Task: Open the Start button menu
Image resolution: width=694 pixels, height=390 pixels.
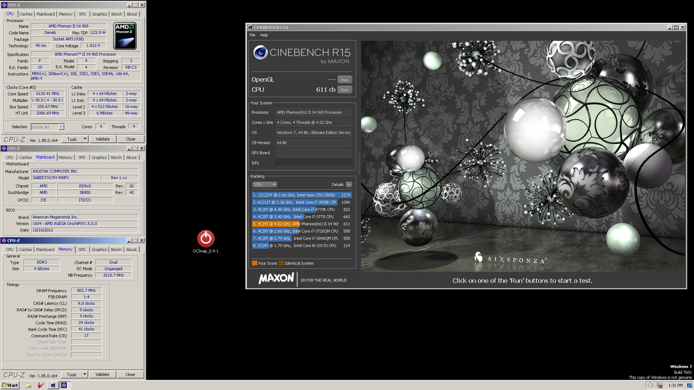Action: (x=10, y=385)
